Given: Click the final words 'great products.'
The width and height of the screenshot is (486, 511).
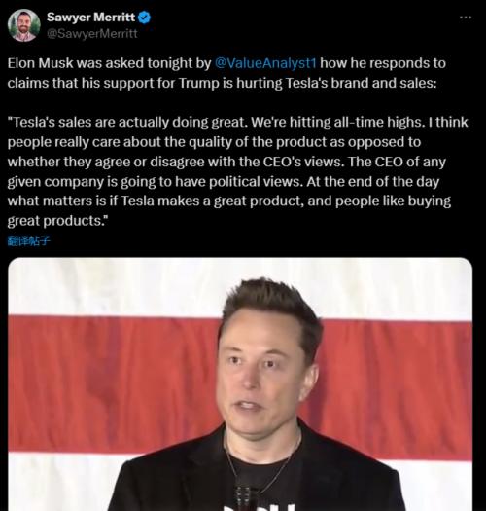Looking at the screenshot, I should point(56,221).
